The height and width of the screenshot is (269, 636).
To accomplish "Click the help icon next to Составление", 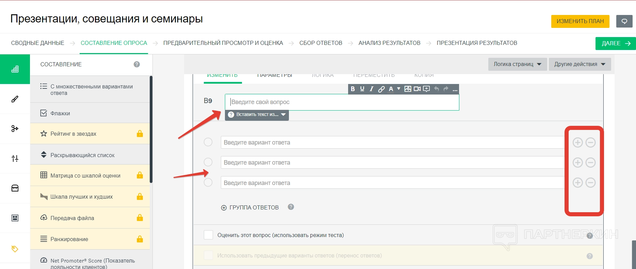I will tap(137, 64).
